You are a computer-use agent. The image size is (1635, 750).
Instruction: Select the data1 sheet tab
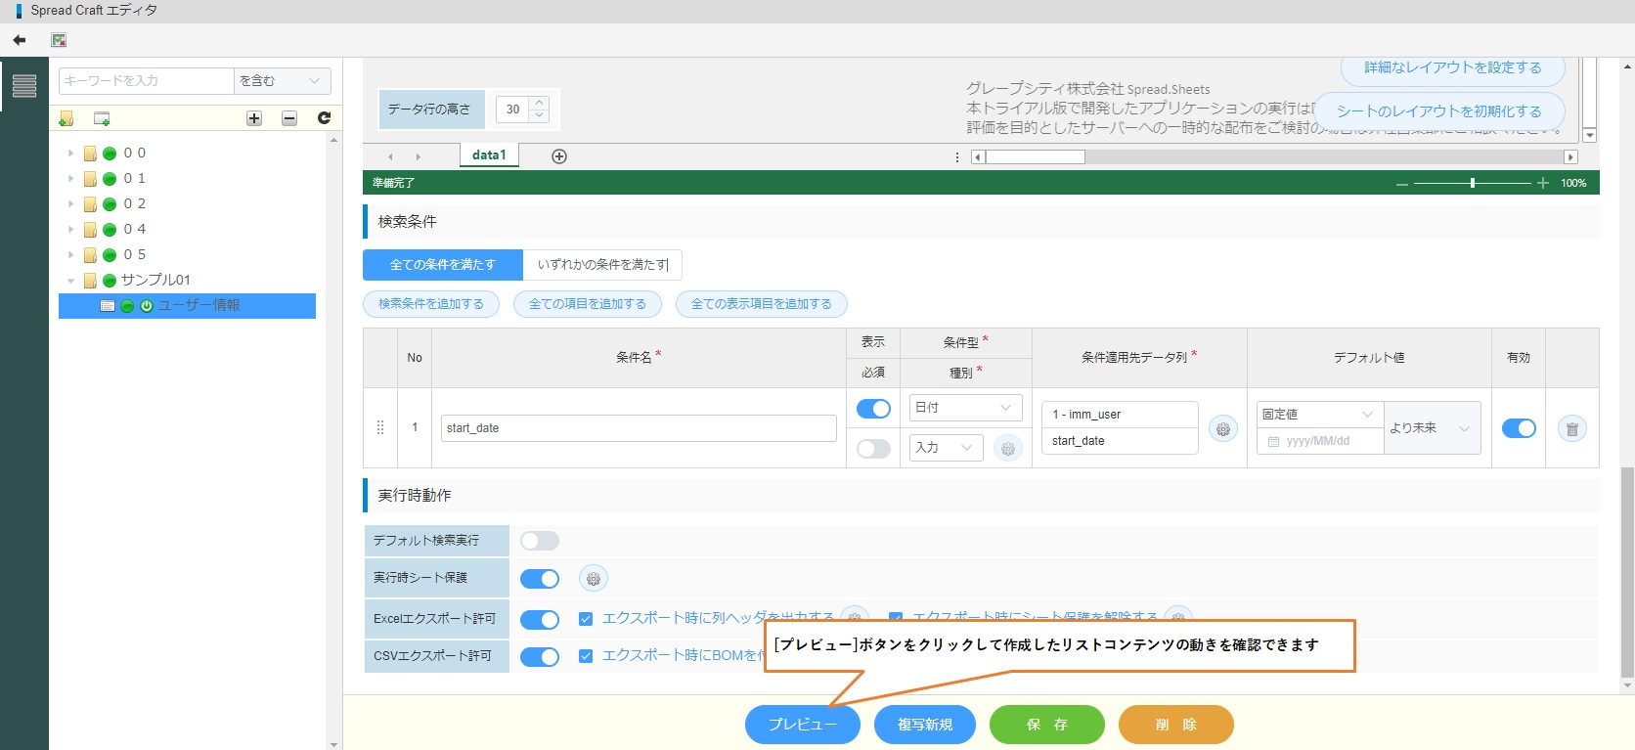pyautogui.click(x=489, y=155)
